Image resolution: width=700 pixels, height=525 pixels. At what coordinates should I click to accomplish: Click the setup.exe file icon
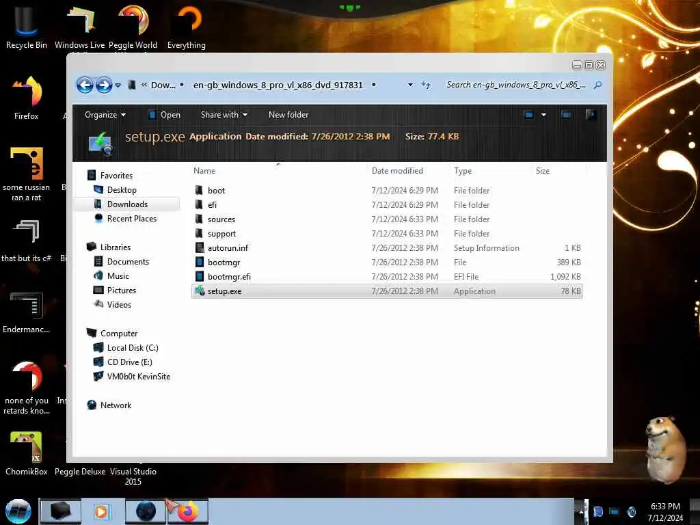tap(200, 291)
